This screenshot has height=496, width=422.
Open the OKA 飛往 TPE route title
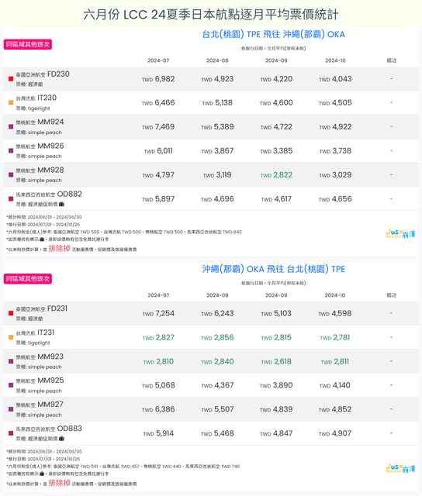coord(274,269)
